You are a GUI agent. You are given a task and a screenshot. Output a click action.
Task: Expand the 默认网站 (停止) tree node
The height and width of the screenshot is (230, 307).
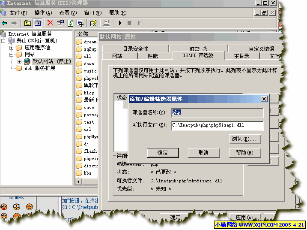click(19, 61)
